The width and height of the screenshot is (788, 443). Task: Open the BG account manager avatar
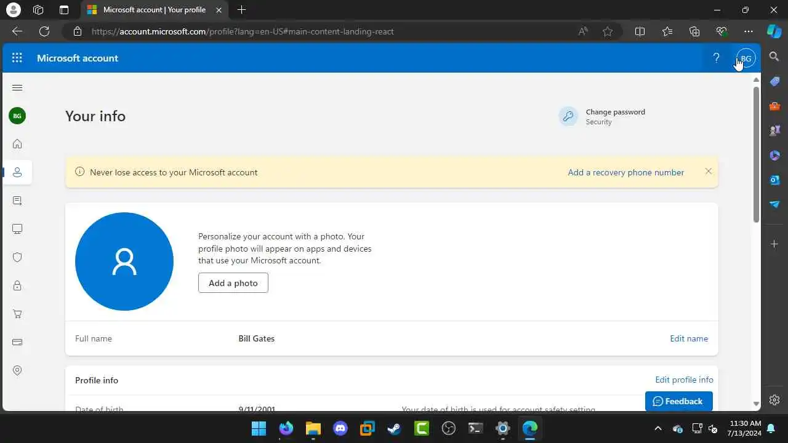(x=746, y=58)
